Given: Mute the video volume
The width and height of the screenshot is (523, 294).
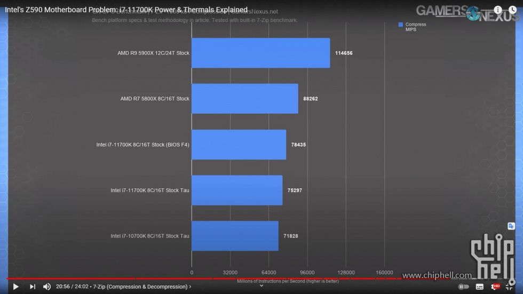Looking at the screenshot, I should click(47, 287).
